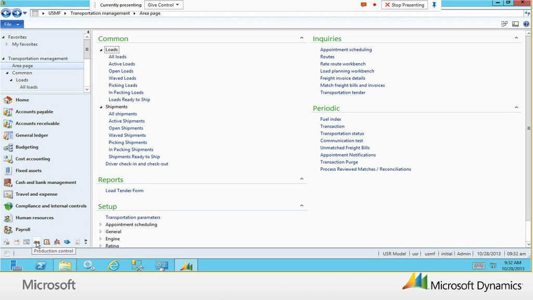Click Transportation management in breadcrumb
533x300 pixels.
(x=100, y=13)
